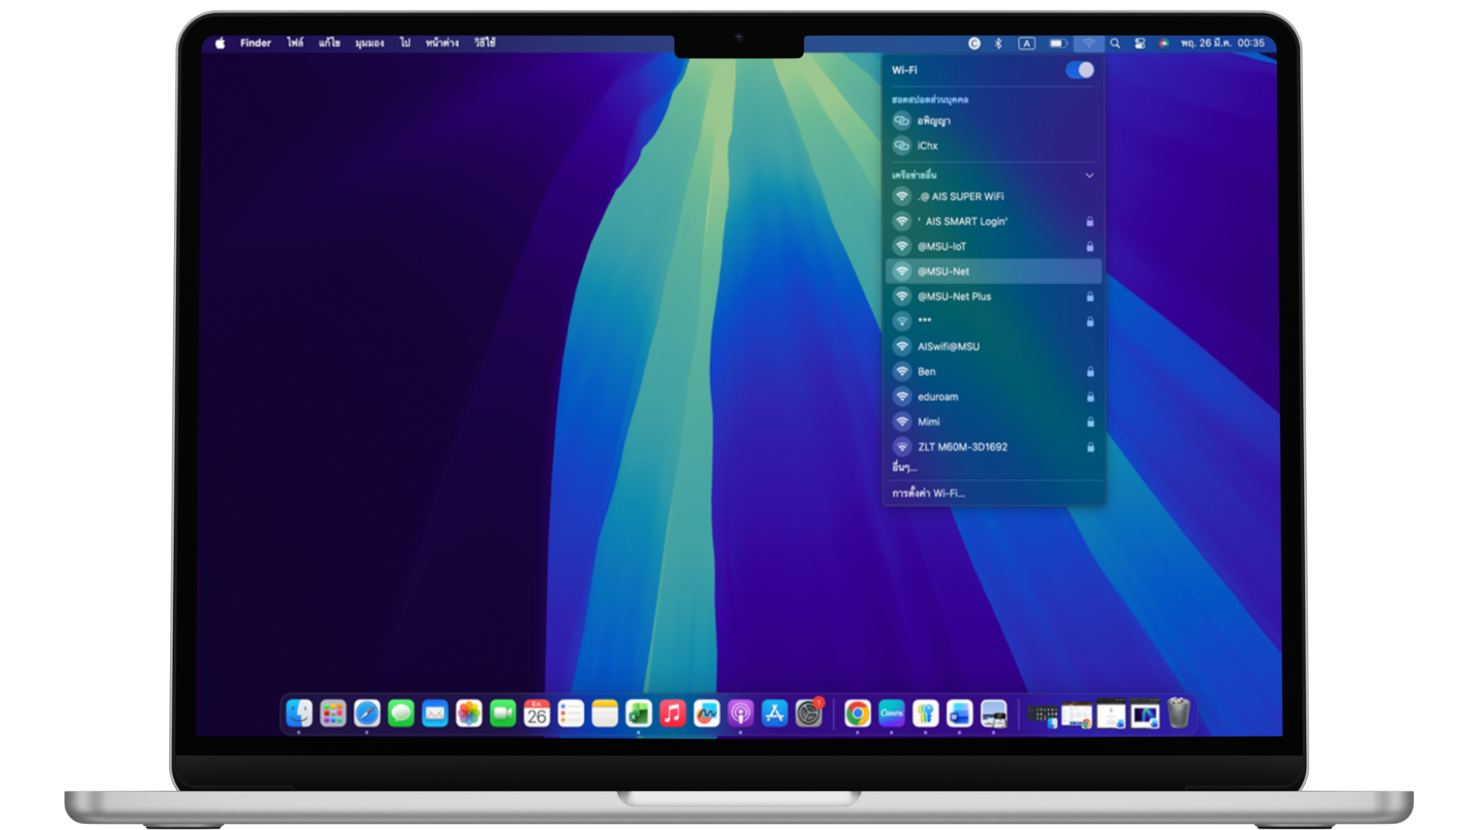
Task: Click the Bluetooth icon in menu bar
Action: click(x=999, y=43)
